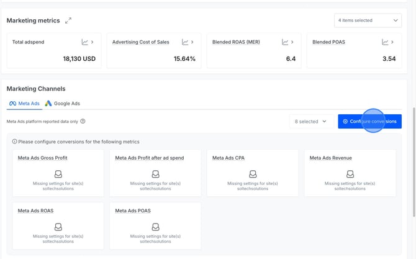
Task: Click the expand icon beside Marketing metrics
Action: [68, 20]
